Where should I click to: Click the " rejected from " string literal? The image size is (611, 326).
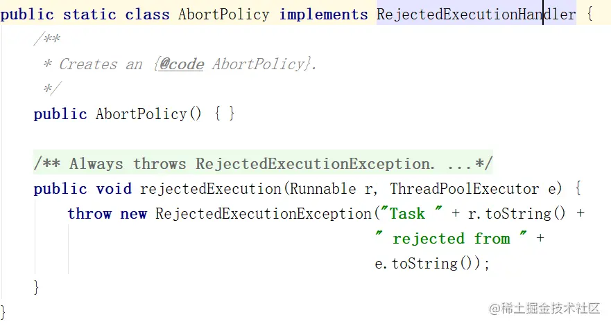451,239
